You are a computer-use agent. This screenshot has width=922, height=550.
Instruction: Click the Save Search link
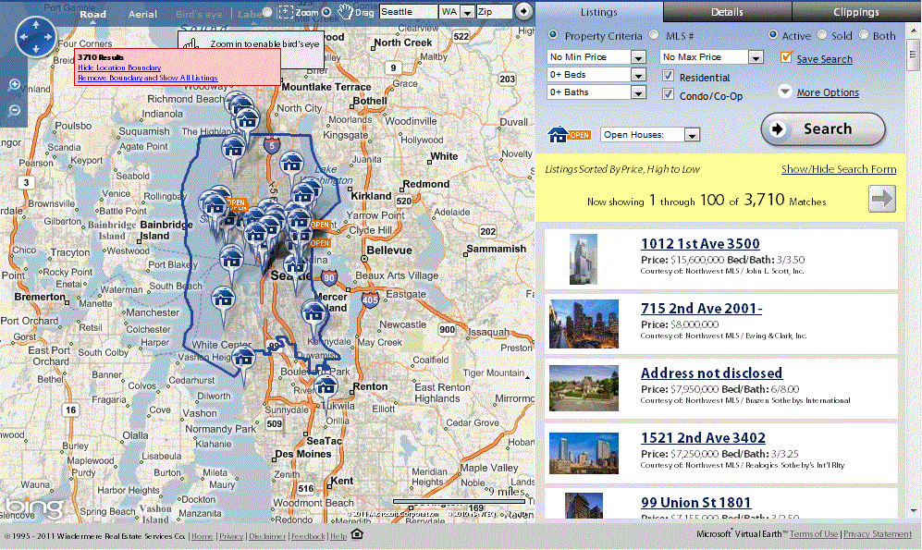[x=824, y=59]
